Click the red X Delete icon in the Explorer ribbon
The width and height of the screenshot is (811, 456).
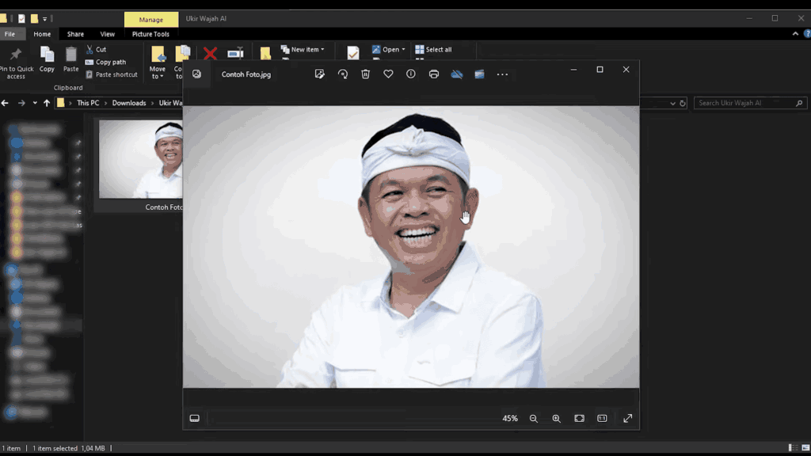pos(210,53)
